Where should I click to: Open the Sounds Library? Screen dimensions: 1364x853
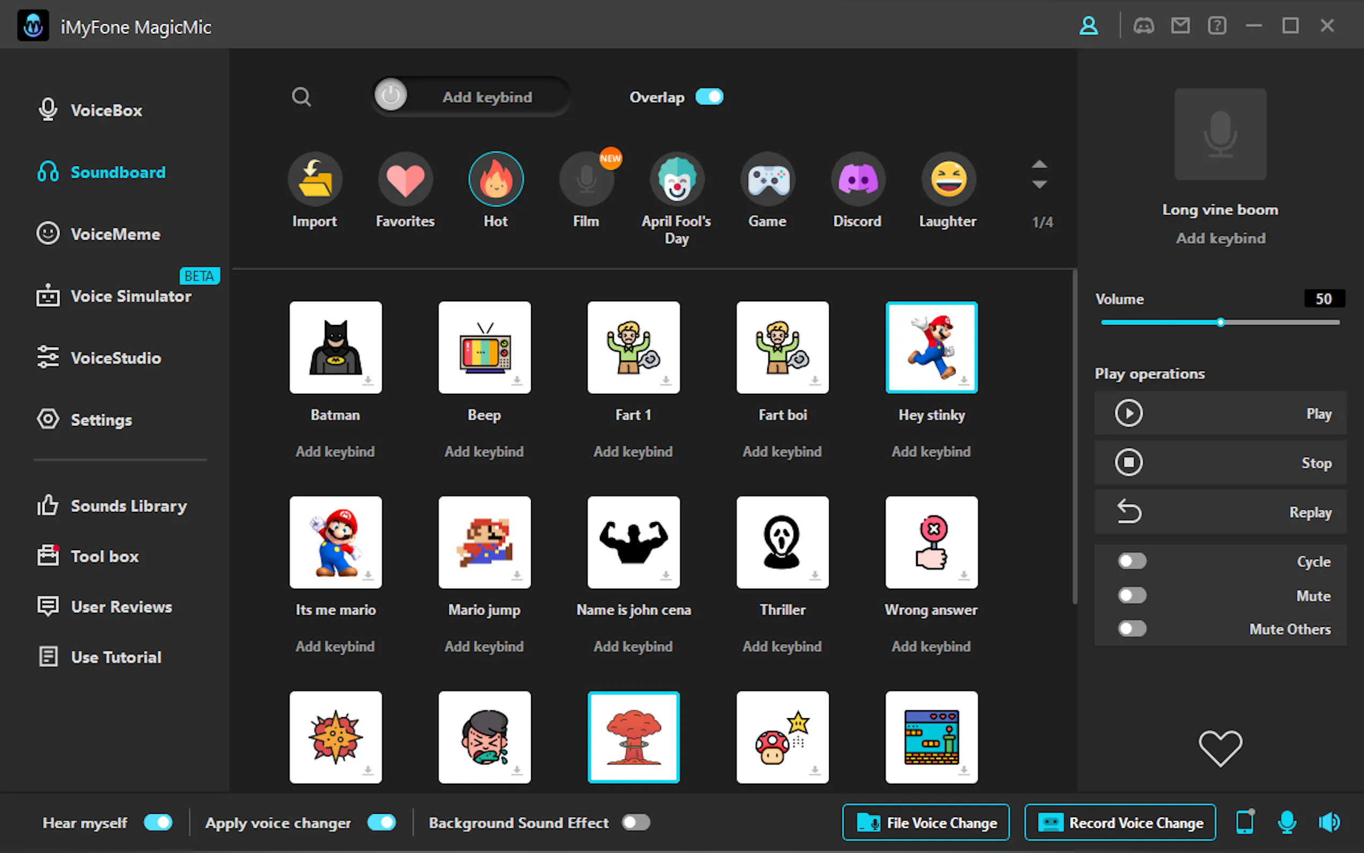pyautogui.click(x=128, y=506)
